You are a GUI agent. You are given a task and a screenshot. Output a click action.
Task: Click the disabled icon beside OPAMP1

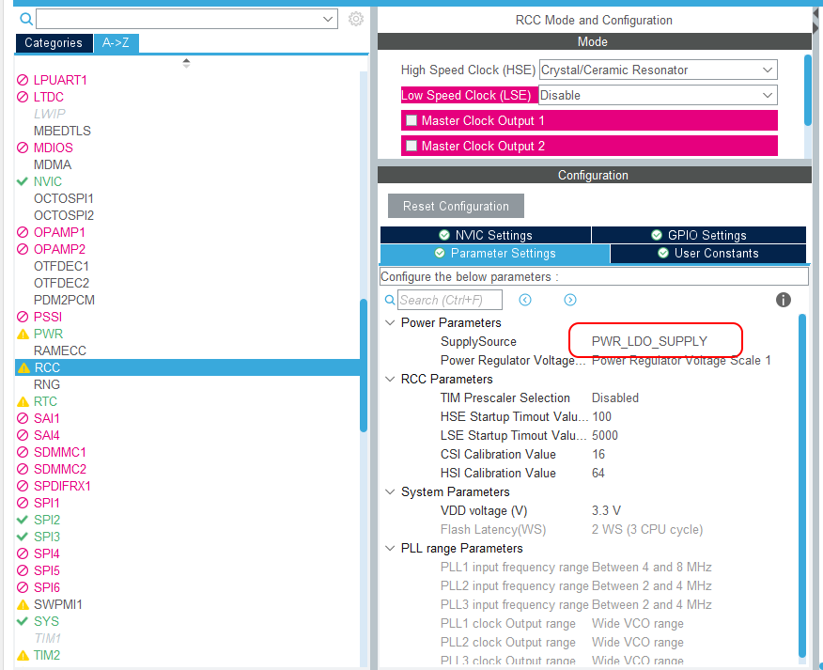click(23, 233)
